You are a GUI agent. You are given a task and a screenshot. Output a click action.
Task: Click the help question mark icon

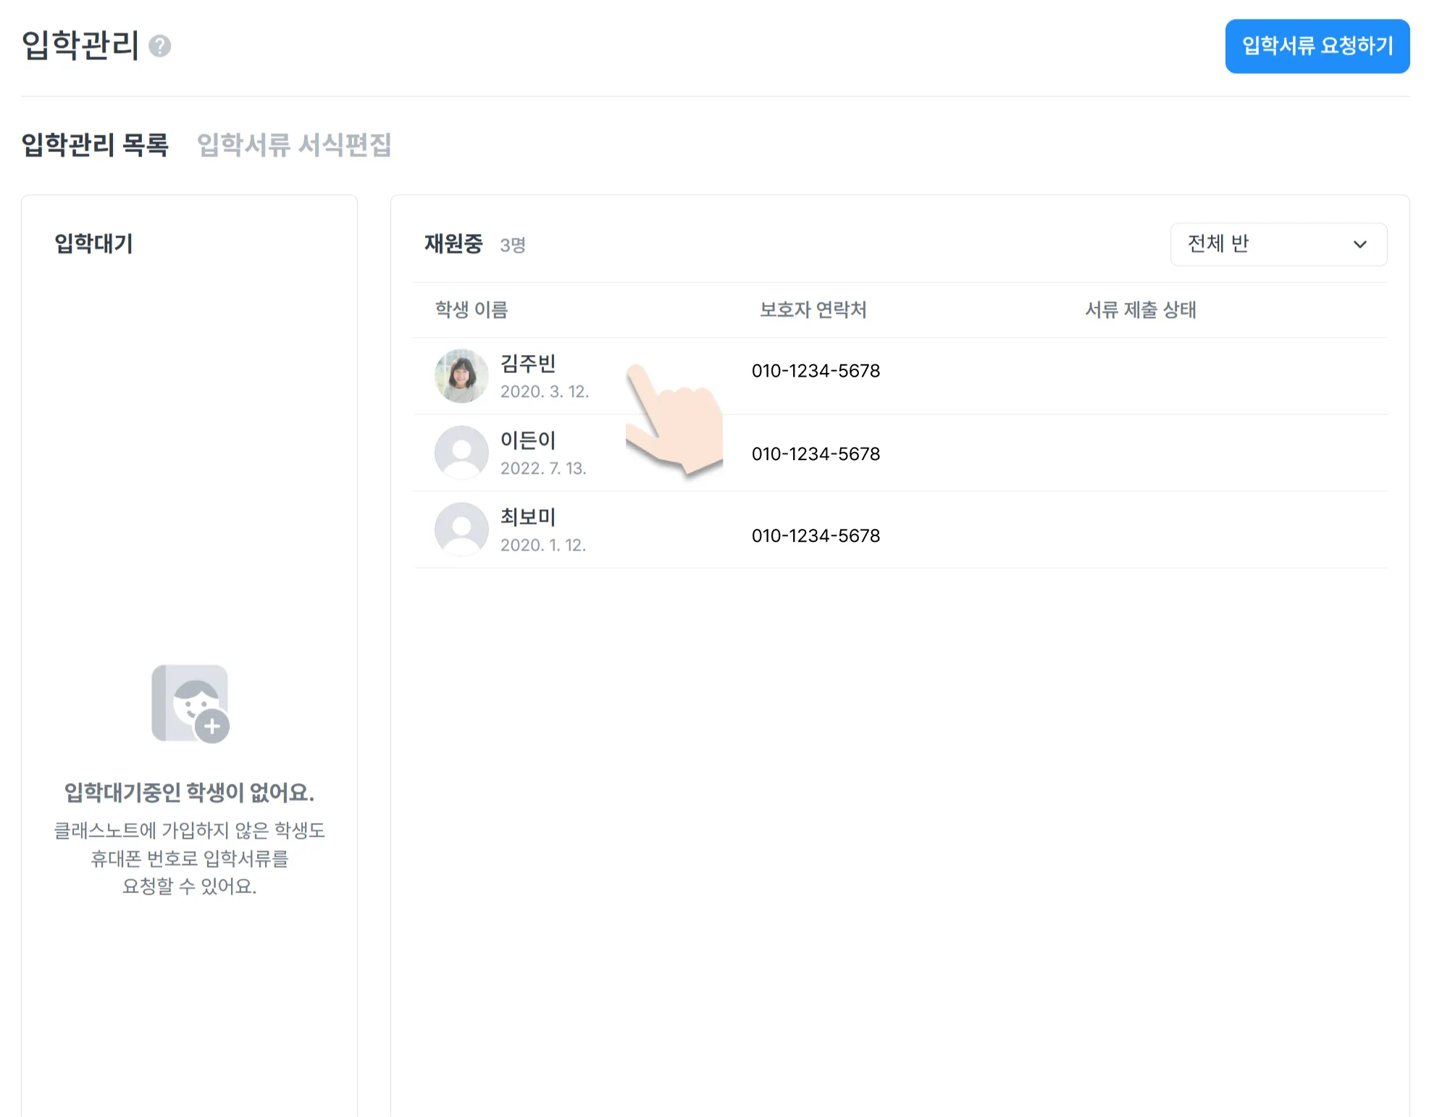[159, 46]
